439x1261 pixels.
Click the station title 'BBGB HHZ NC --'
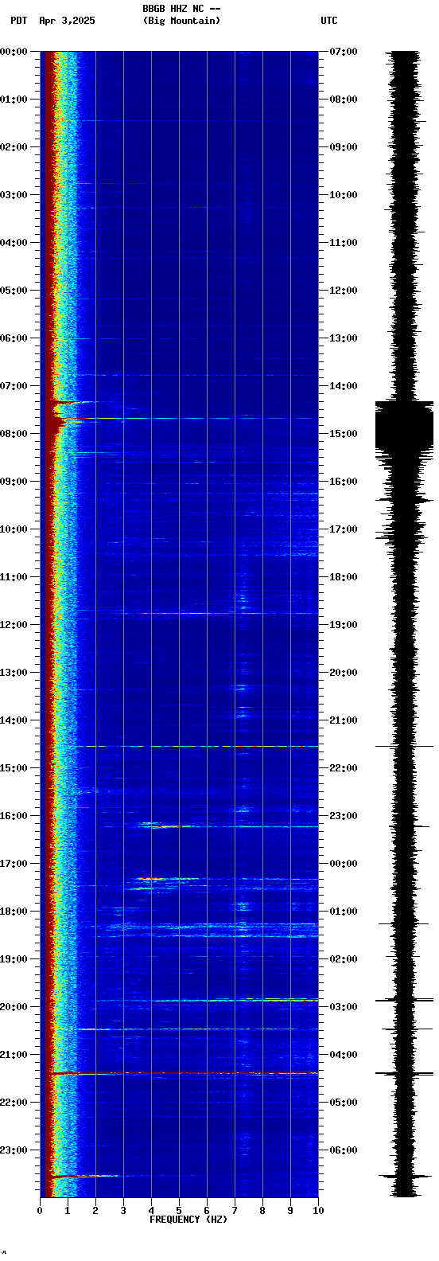coord(181,9)
